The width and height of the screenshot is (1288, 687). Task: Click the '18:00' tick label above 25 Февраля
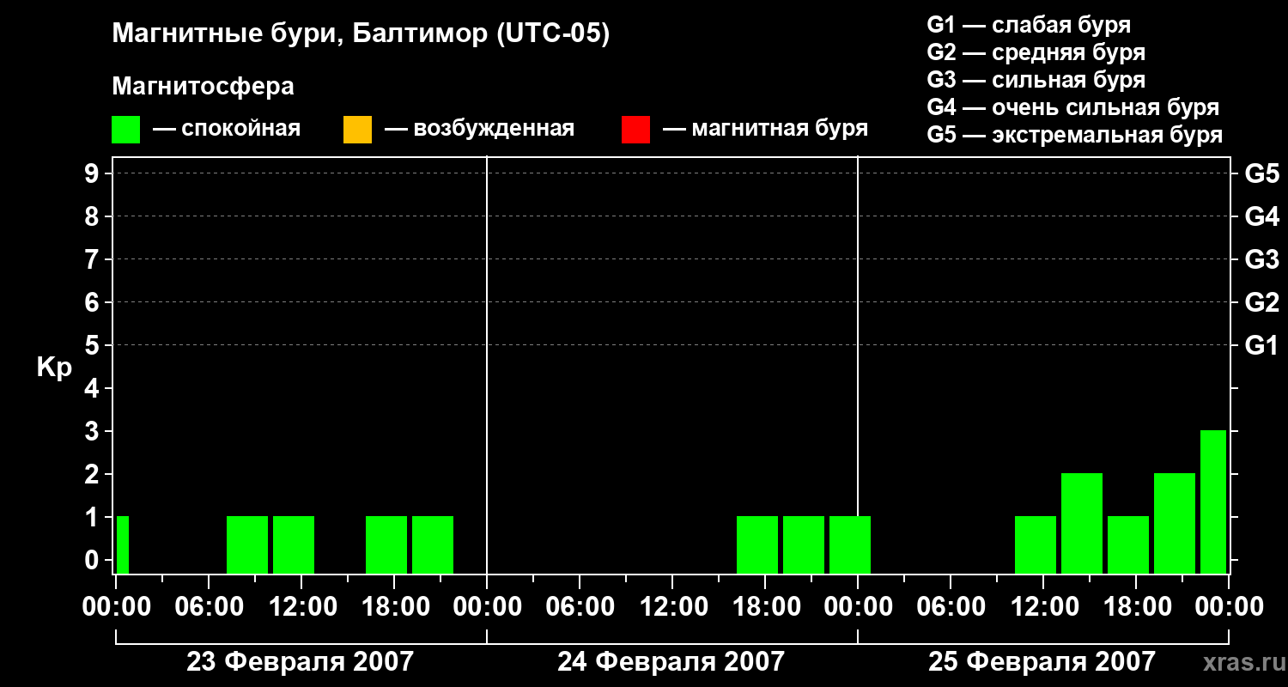(x=1136, y=607)
